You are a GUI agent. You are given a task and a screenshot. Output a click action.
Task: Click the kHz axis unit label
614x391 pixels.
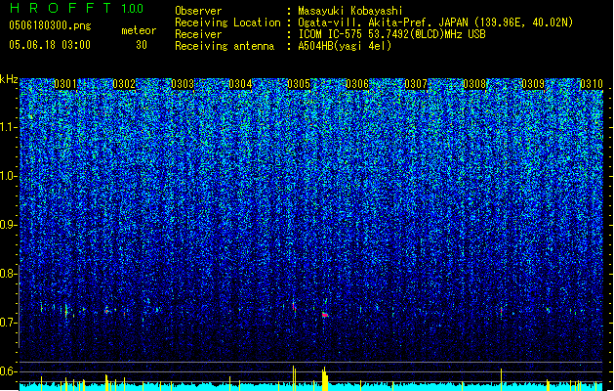(9, 79)
